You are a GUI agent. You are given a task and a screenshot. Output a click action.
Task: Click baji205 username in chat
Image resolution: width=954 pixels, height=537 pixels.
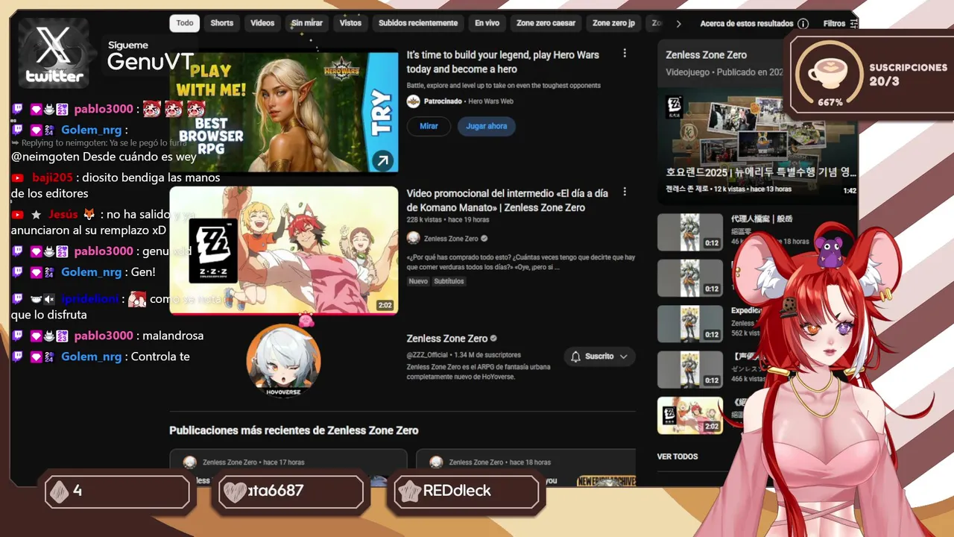coord(52,178)
